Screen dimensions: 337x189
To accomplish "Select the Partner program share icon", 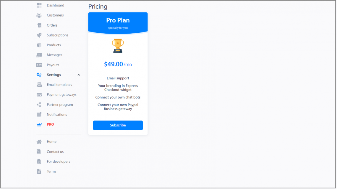I will [x=39, y=104].
